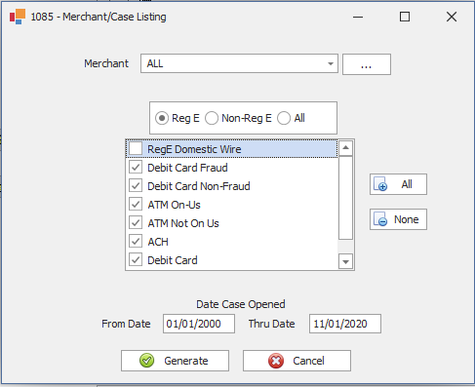
Task: Click the Thru Date field
Action: point(345,324)
